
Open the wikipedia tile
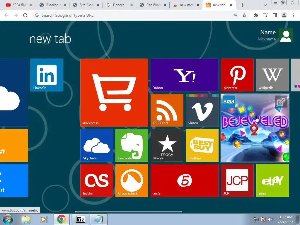[x=272, y=75]
